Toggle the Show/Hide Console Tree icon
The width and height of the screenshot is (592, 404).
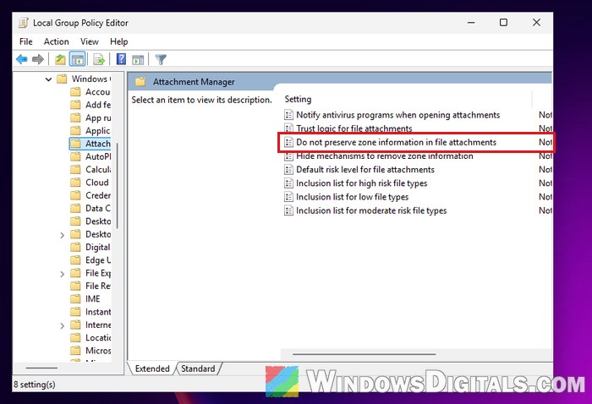coord(78,59)
